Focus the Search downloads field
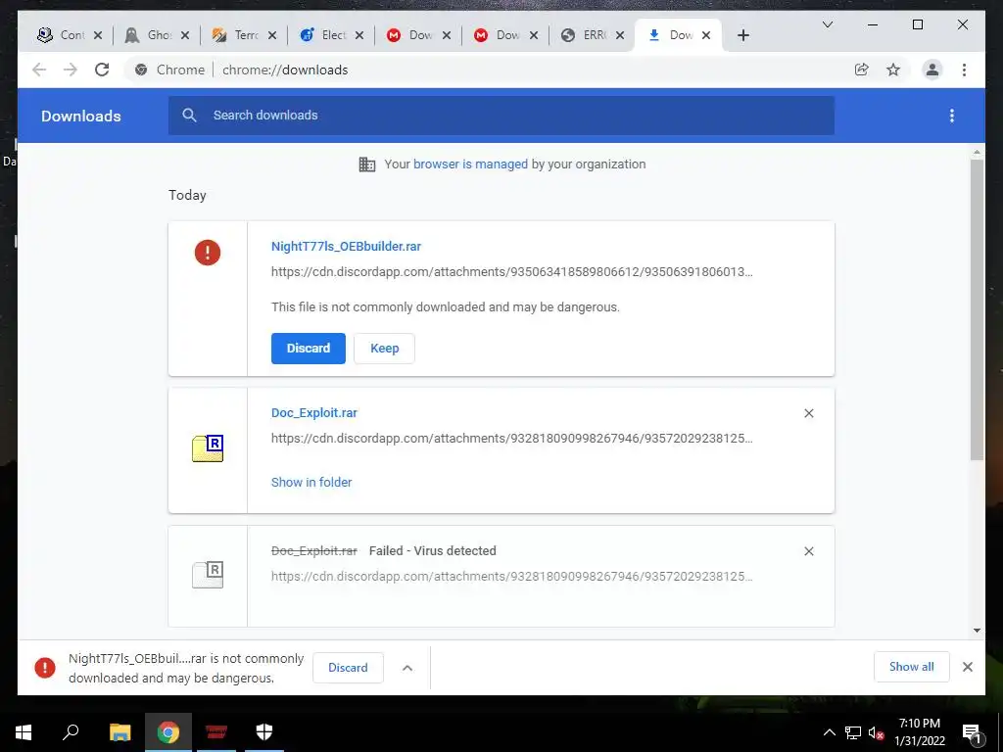Image resolution: width=1003 pixels, height=752 pixels. point(501,116)
